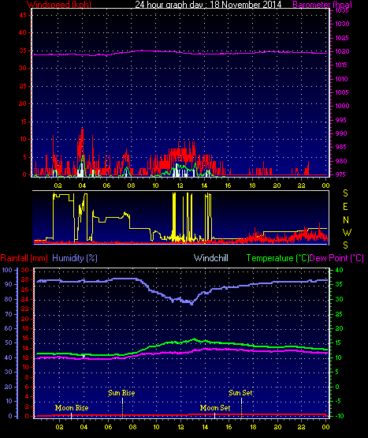Select the 'Windspeed (kph)' axis label
368x438 pixels.
tap(58, 4)
